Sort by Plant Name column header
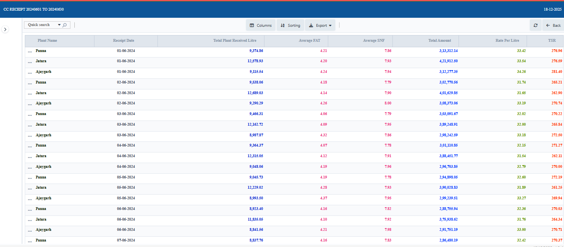The image size is (564, 247). coord(47,41)
